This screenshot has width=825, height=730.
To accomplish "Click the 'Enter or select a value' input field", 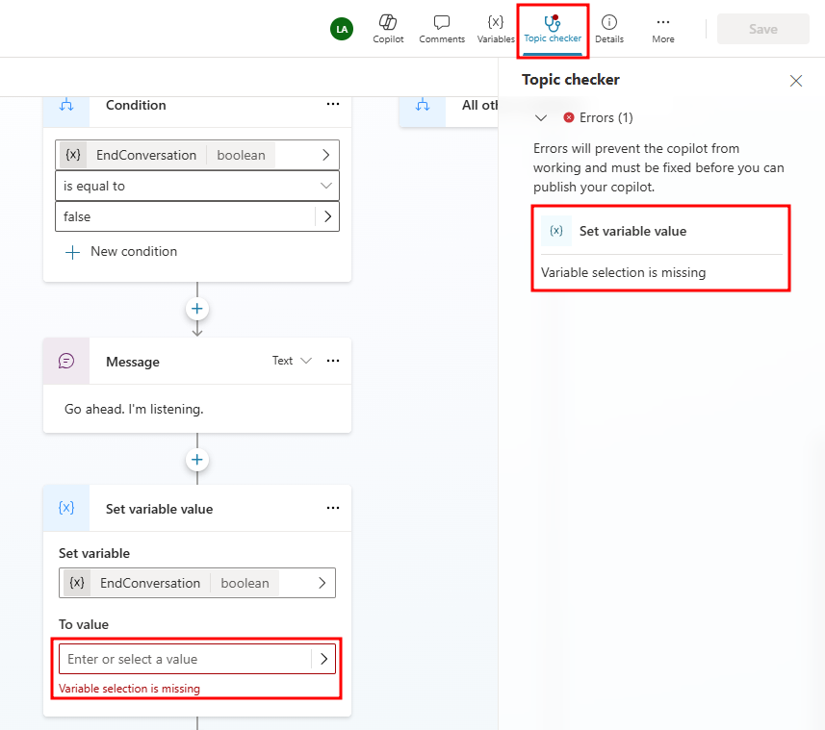I will point(173,659).
